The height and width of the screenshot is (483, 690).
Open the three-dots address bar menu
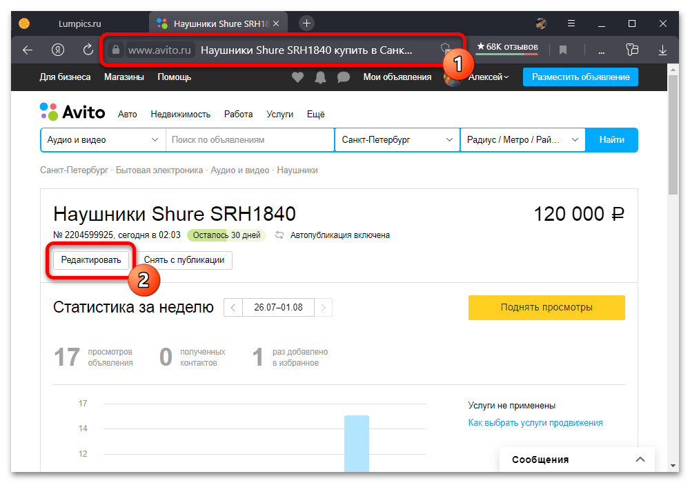(602, 52)
